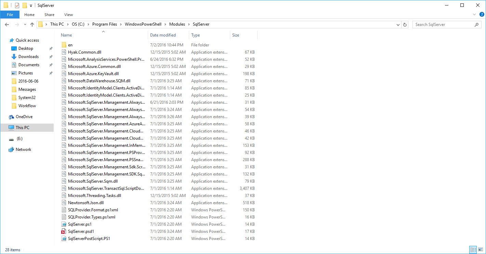Open the Workflow folder in sidebar
Image resolution: width=486 pixels, height=254 pixels.
[x=27, y=106]
